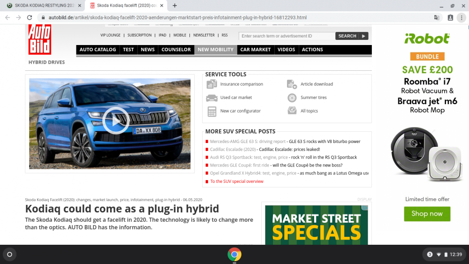Open the COUNSELOR menu item

tap(176, 50)
